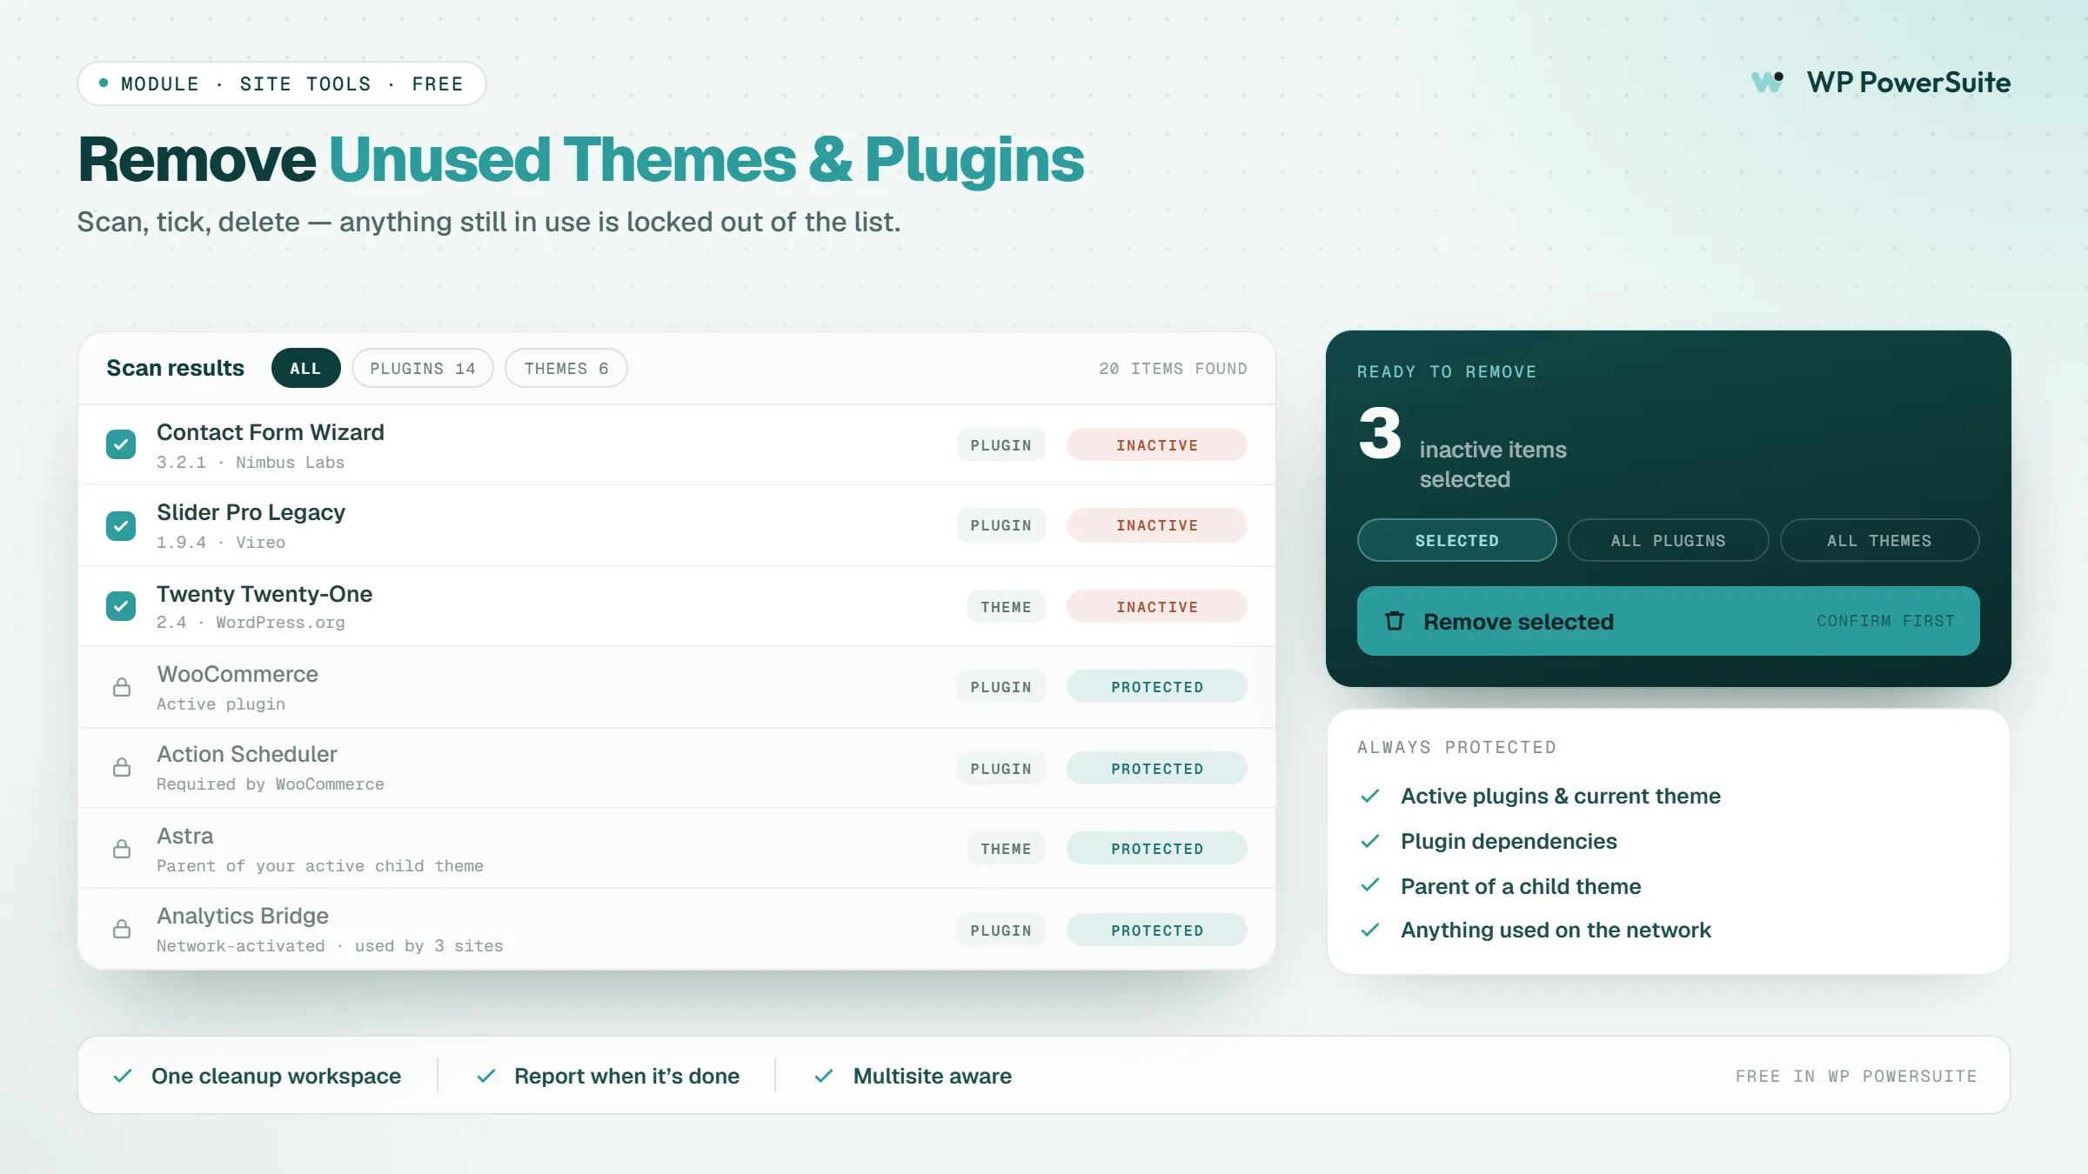The width and height of the screenshot is (2088, 1174).
Task: Click the Remove selected button
Action: pyautogui.click(x=1669, y=621)
